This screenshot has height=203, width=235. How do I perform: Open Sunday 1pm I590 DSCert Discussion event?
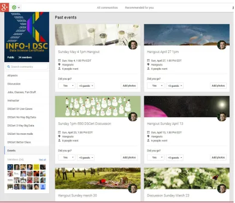coord(84,124)
